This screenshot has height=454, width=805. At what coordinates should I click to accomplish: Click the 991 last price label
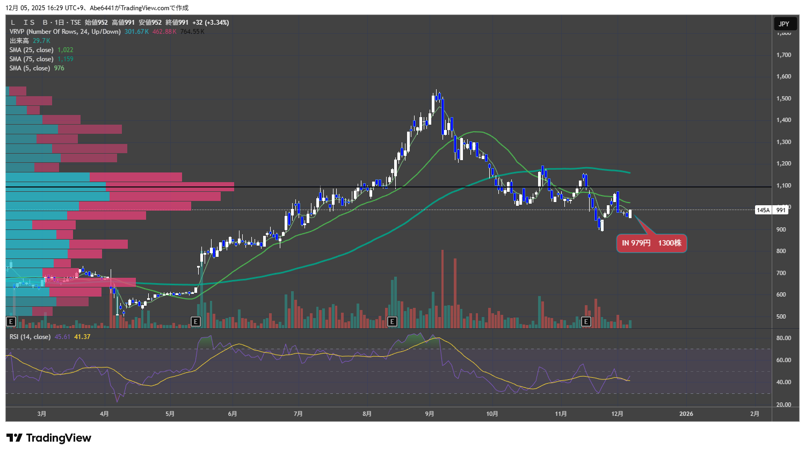coord(780,210)
